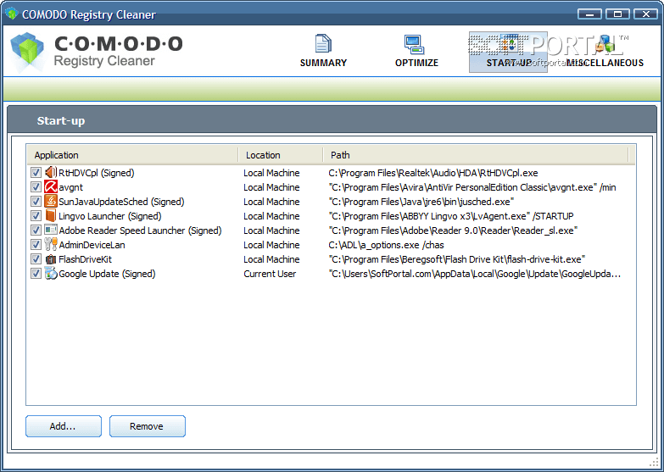Select RtHDVCpl (Signed) entry name

point(96,173)
